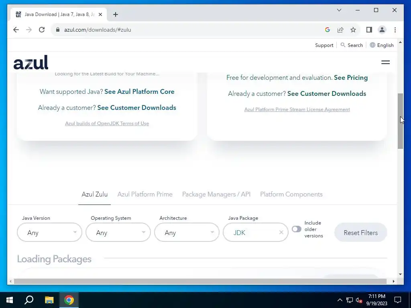Open See Pricing link
Screen dimensions: 411x308
tap(351, 78)
